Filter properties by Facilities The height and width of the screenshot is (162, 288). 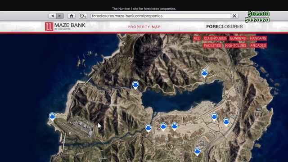point(212,45)
